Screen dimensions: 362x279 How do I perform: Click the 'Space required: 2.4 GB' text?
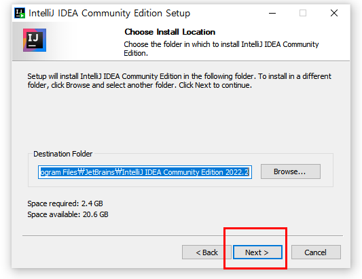(65, 203)
